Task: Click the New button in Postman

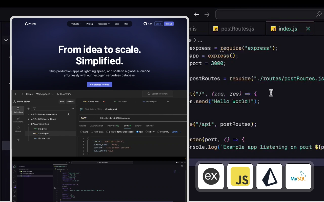Action: tap(62, 102)
